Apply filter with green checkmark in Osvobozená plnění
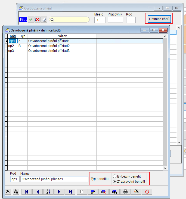Image resolution: width=186 pixels, height=199 pixels. tap(31, 20)
